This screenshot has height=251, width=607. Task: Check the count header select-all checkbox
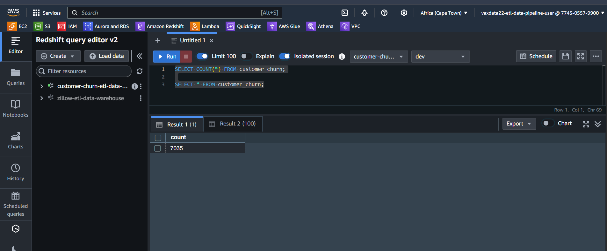point(158,138)
